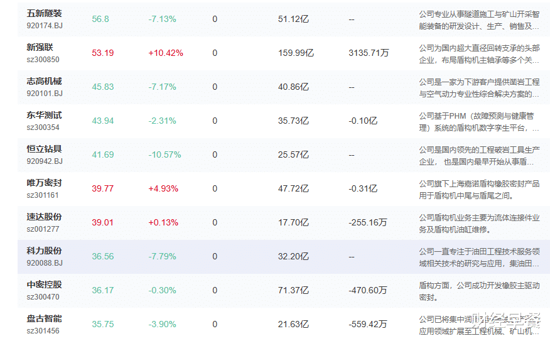Click price 41.69

coord(103,154)
